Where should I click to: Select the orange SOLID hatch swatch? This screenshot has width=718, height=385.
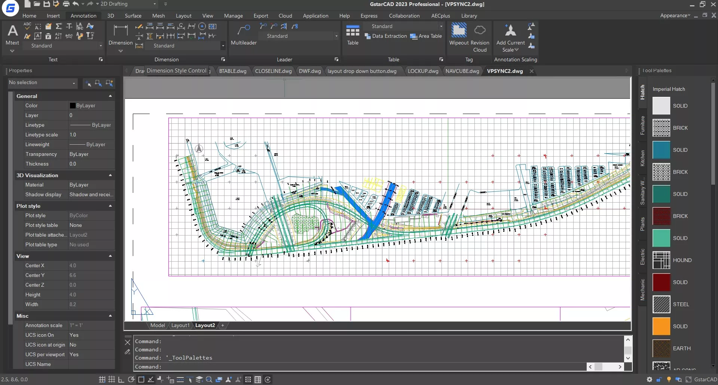pyautogui.click(x=661, y=326)
